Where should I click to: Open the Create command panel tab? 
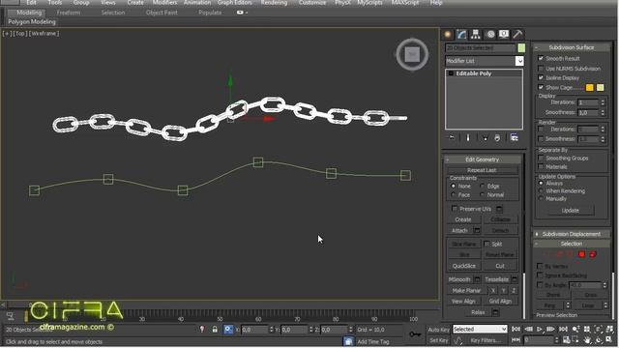448,35
